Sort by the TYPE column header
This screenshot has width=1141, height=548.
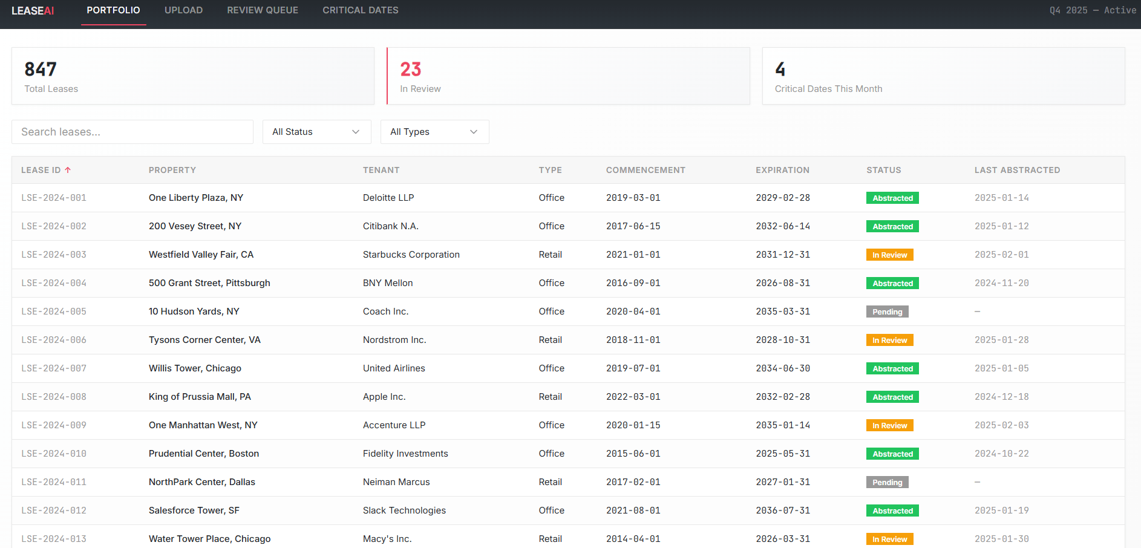(551, 170)
